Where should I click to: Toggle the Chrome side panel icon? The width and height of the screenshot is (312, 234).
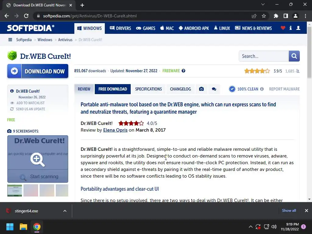pyautogui.click(x=286, y=16)
